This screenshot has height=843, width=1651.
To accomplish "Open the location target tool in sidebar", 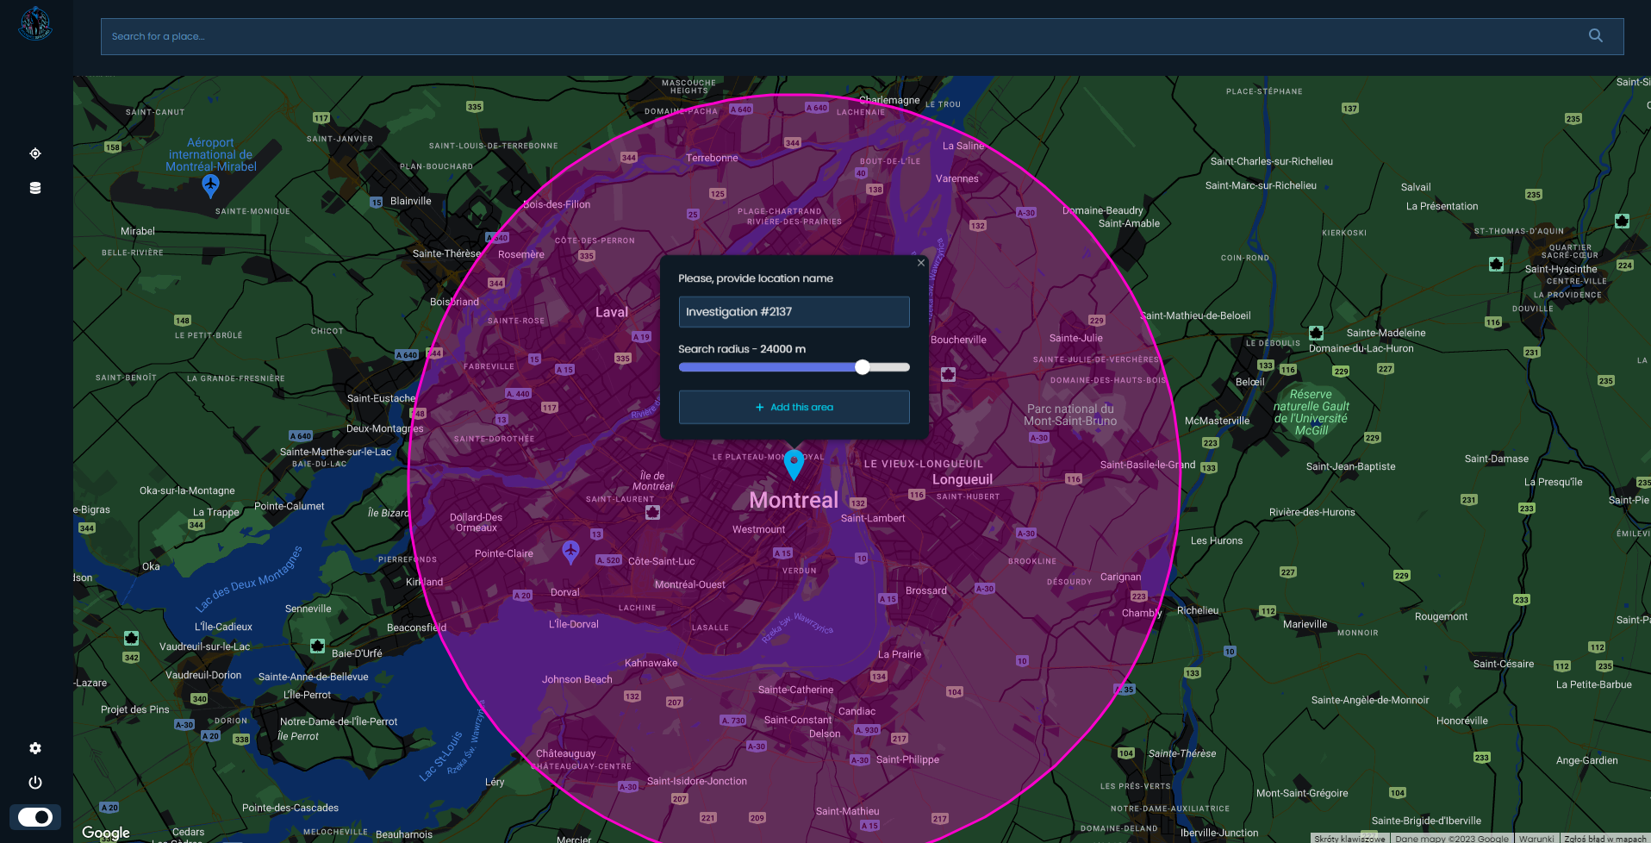I will point(35,153).
